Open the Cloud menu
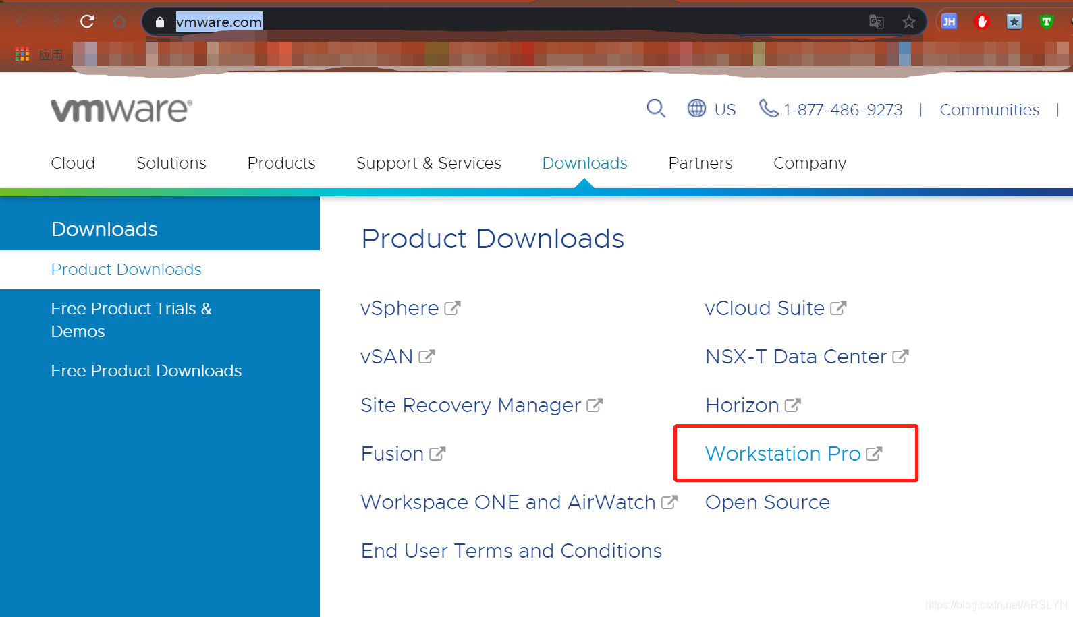Viewport: 1073px width, 617px height. pyautogui.click(x=73, y=163)
